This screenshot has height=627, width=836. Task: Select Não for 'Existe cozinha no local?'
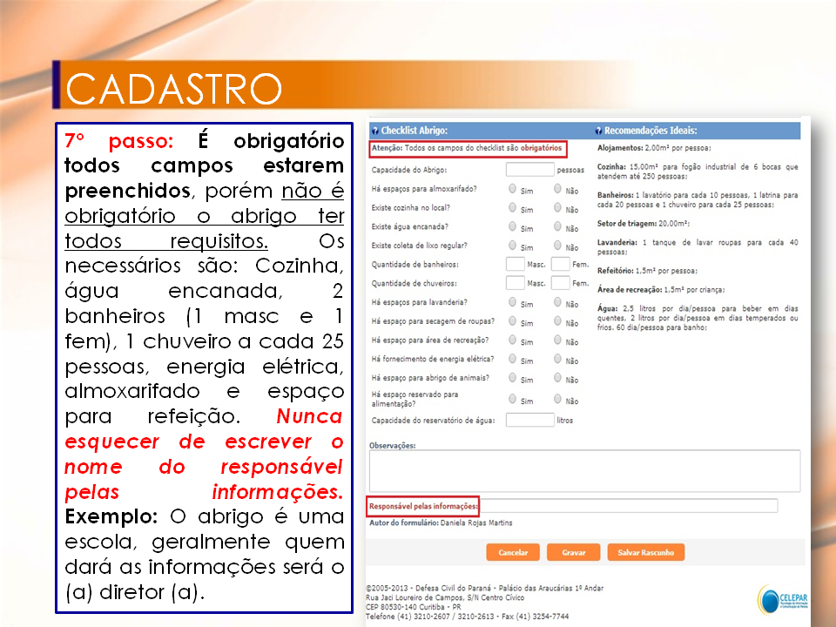pyautogui.click(x=557, y=207)
